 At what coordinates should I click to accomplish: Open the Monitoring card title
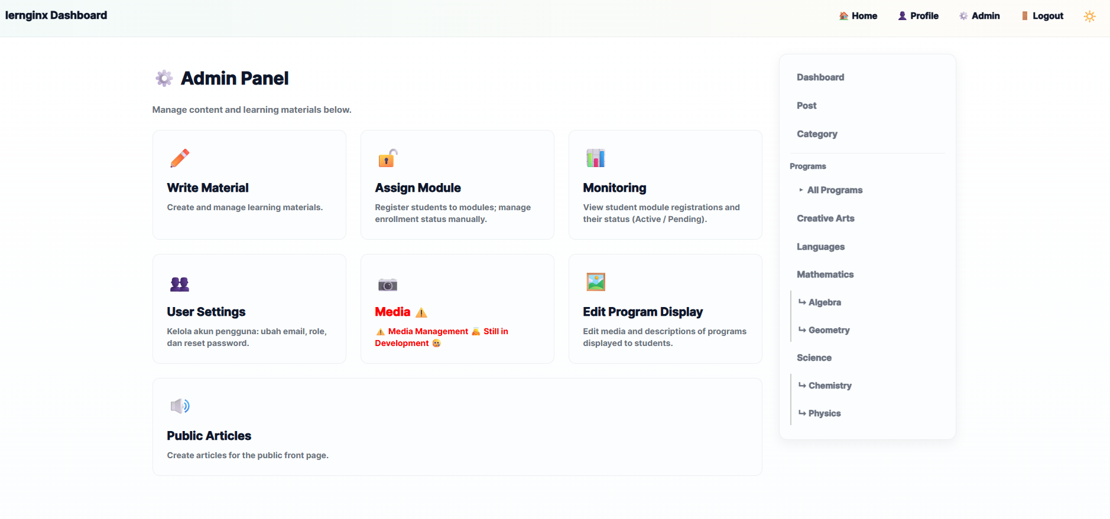pos(615,188)
